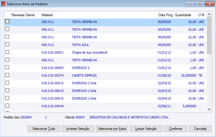Tick the checkbox for TINTA AZUL row
The height and width of the screenshot is (137, 216).
point(7,44)
